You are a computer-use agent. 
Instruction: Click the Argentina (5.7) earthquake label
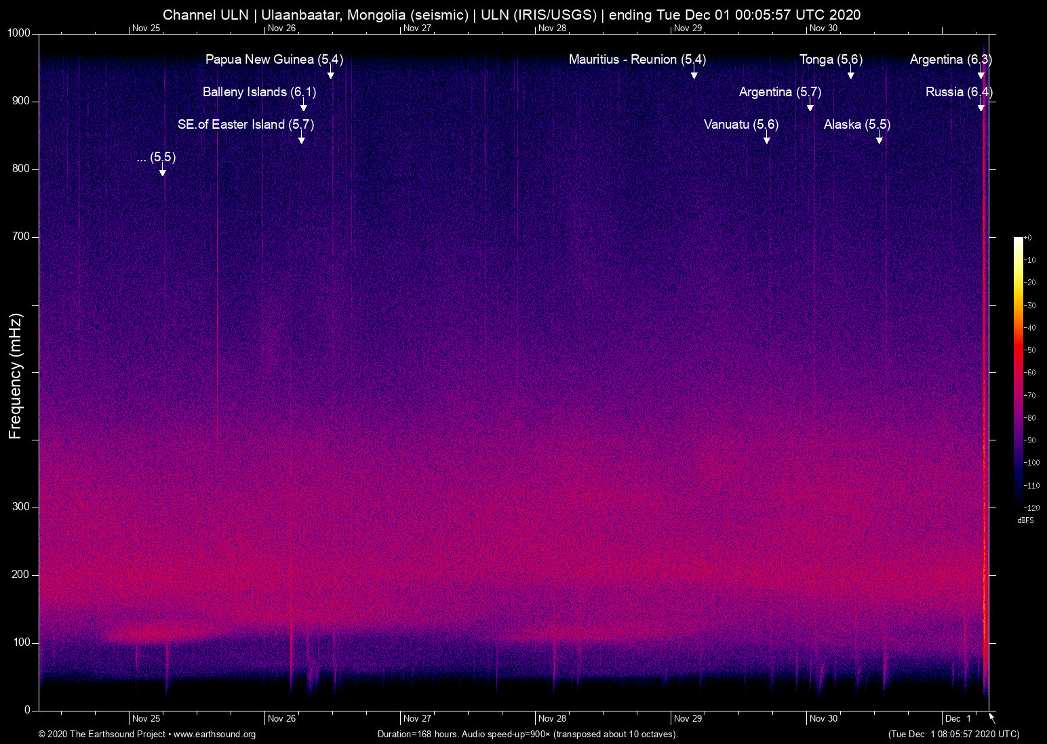click(780, 92)
